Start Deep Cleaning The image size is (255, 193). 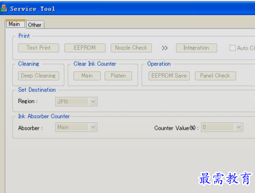point(39,76)
